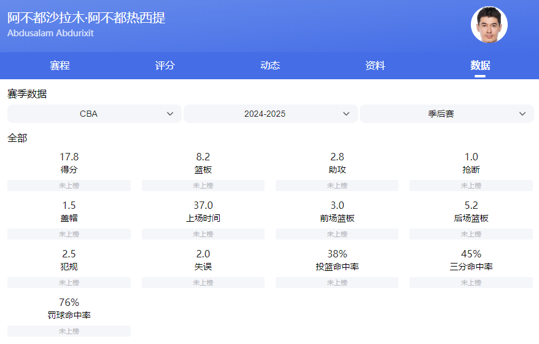This screenshot has width=539, height=344.
Task: Click the 全部 section label
Action: click(17, 138)
